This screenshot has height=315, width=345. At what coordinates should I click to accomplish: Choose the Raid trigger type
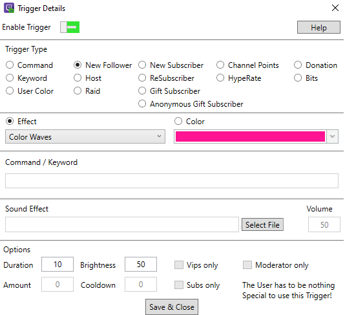pos(78,91)
